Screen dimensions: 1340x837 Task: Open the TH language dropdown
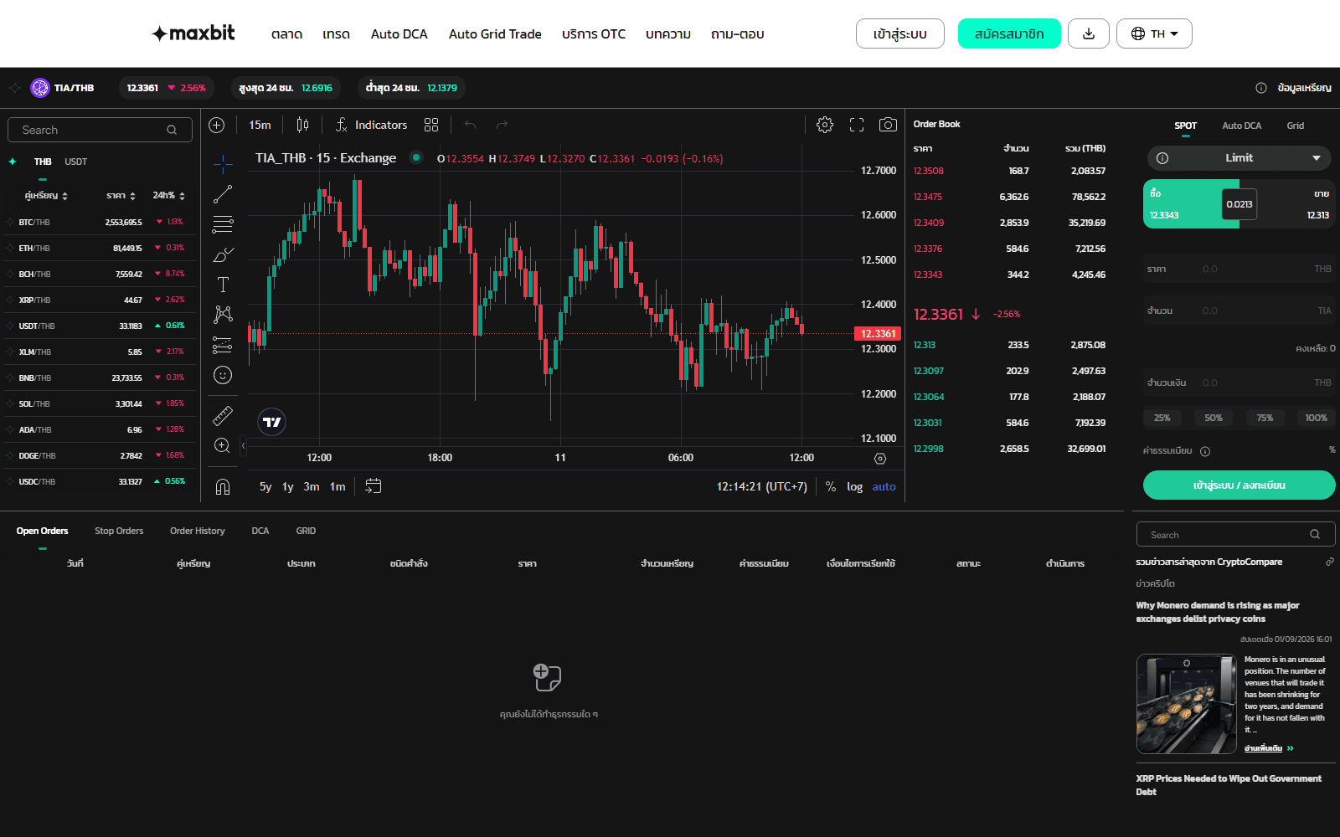pyautogui.click(x=1154, y=33)
